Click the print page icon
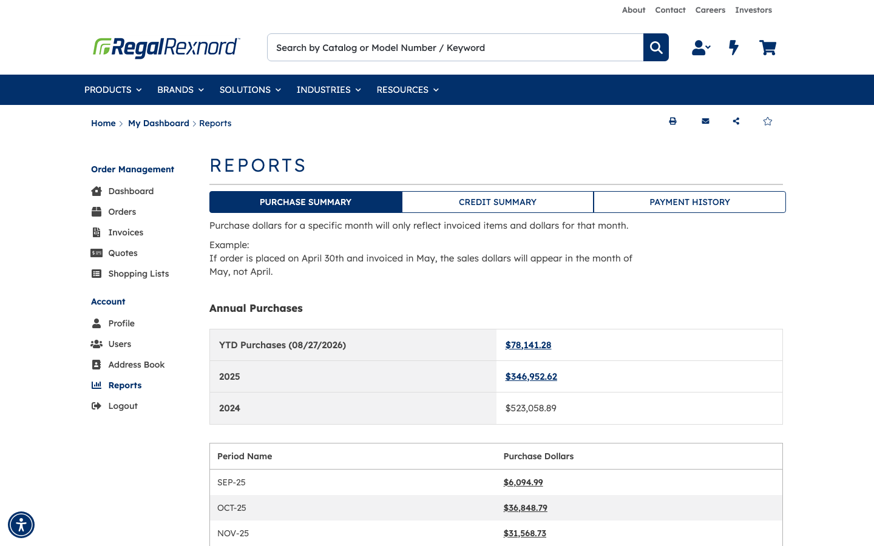874x546 pixels. coord(672,121)
